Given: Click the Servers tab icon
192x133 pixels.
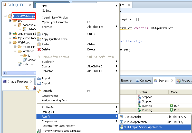Looking at the screenshot, I should [156, 81].
